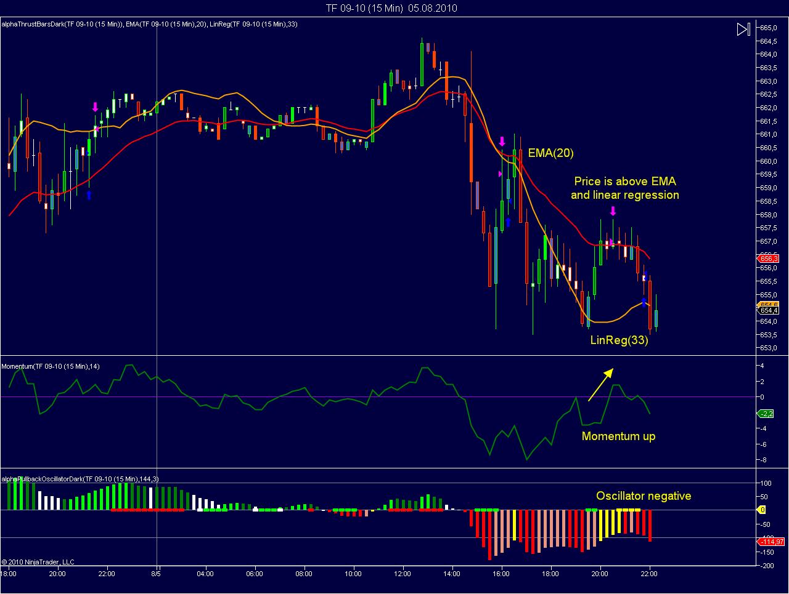
Task: Click the 14:00 time axis label
Action: click(452, 574)
